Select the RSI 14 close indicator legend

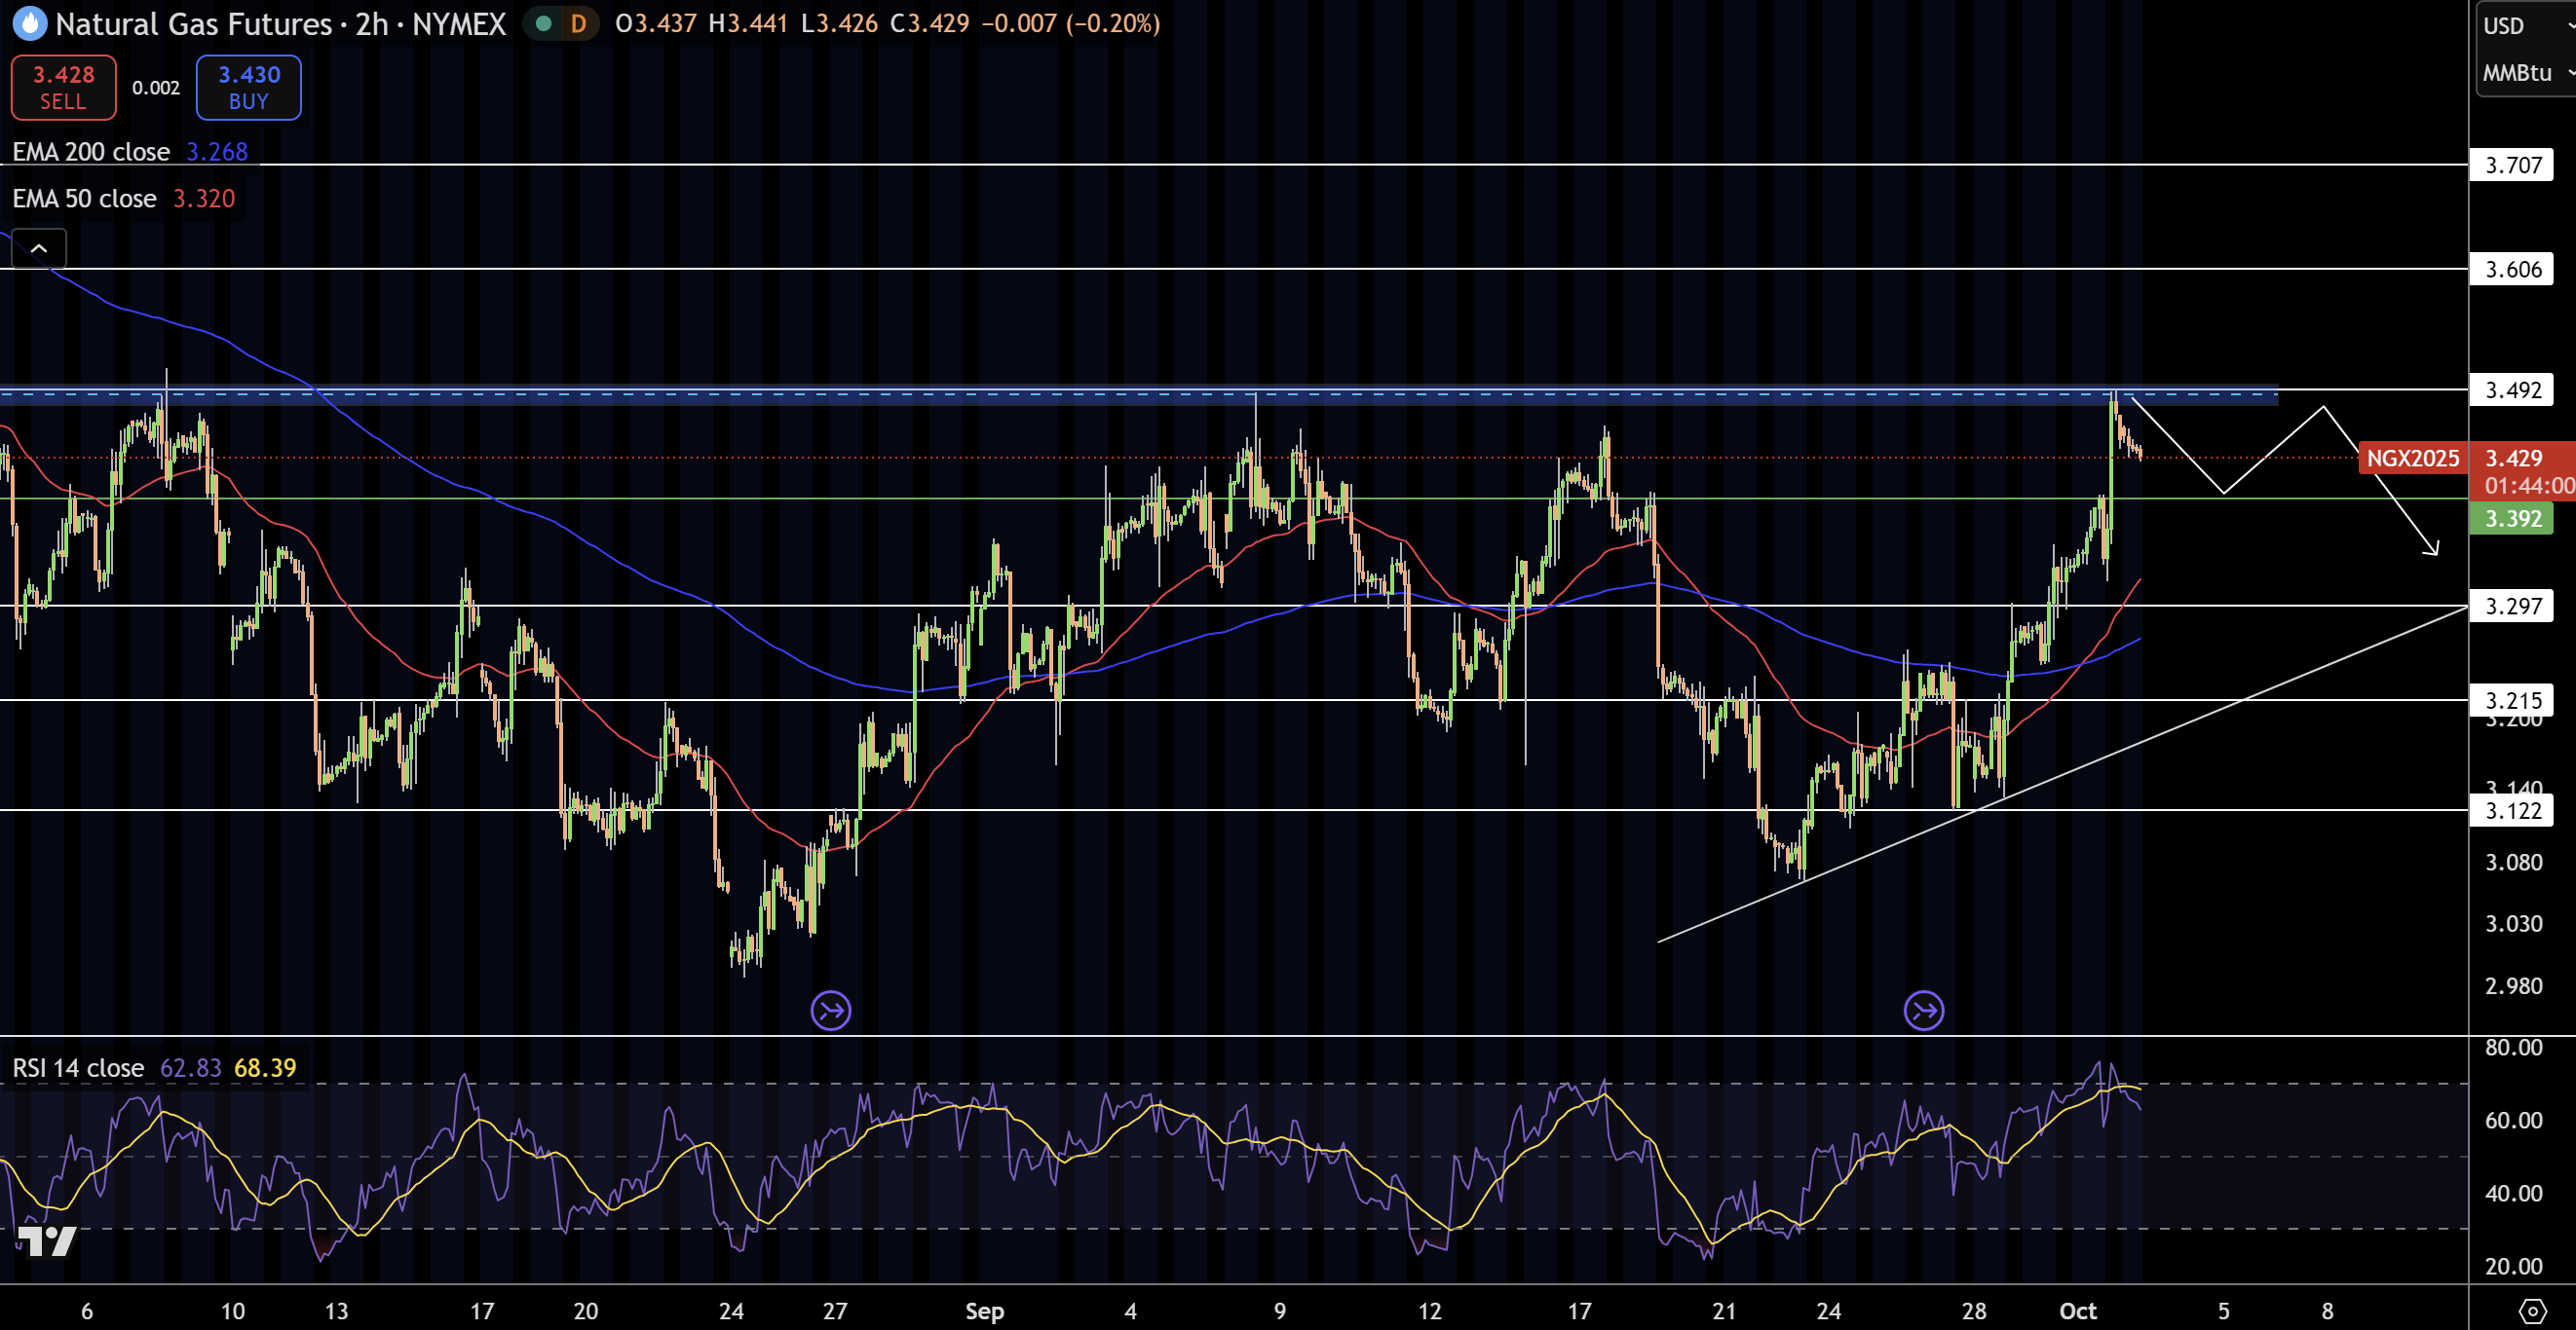[78, 1067]
